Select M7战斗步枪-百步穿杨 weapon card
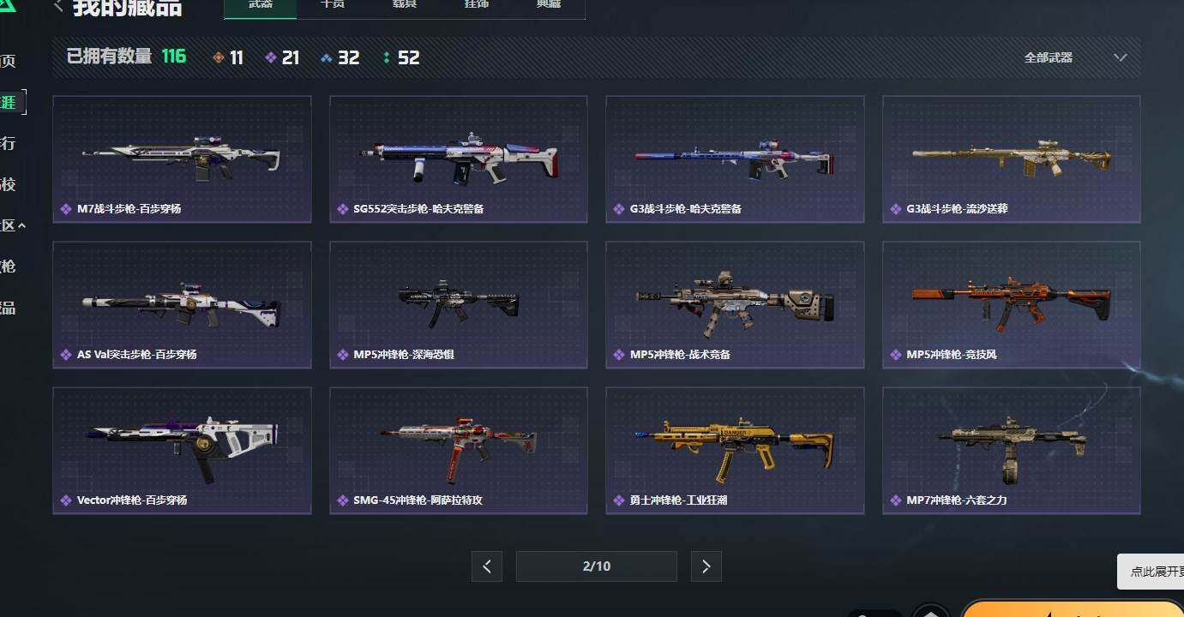This screenshot has height=617, width=1184. (182, 159)
